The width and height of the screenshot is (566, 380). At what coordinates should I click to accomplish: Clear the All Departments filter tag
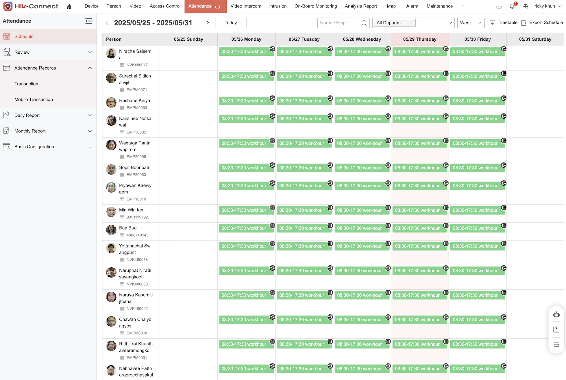[411, 23]
